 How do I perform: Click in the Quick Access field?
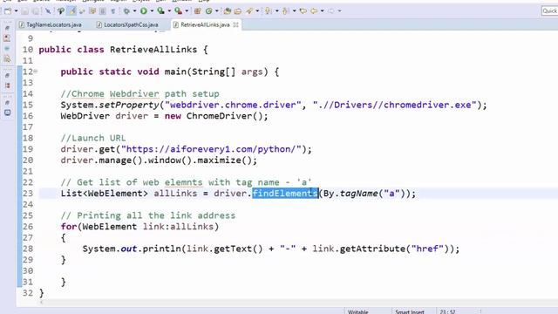549,11
